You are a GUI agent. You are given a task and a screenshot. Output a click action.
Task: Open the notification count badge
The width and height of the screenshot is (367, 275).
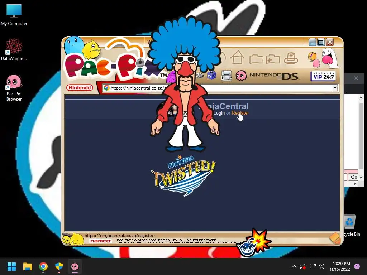pyautogui.click(x=357, y=266)
